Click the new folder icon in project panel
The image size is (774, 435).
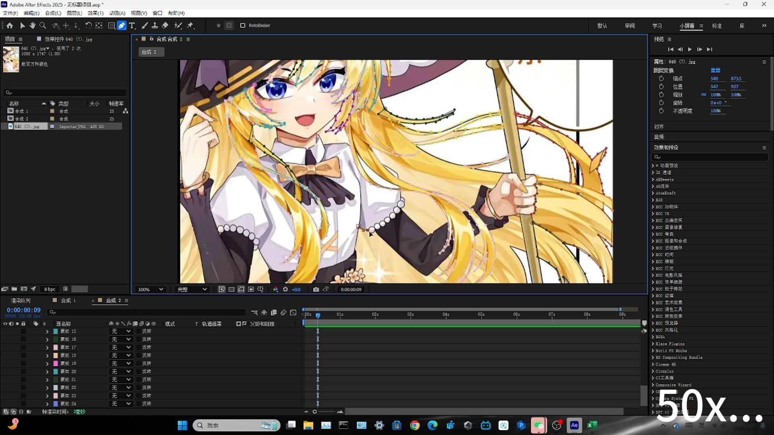point(14,289)
